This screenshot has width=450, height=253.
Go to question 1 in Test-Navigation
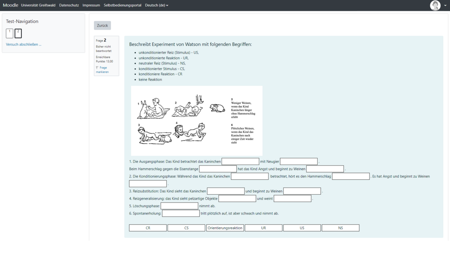(10, 33)
